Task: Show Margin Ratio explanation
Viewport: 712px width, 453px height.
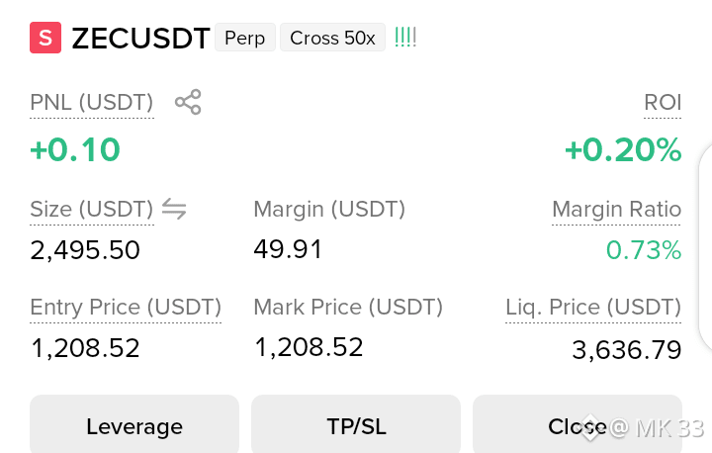Action: click(x=617, y=210)
